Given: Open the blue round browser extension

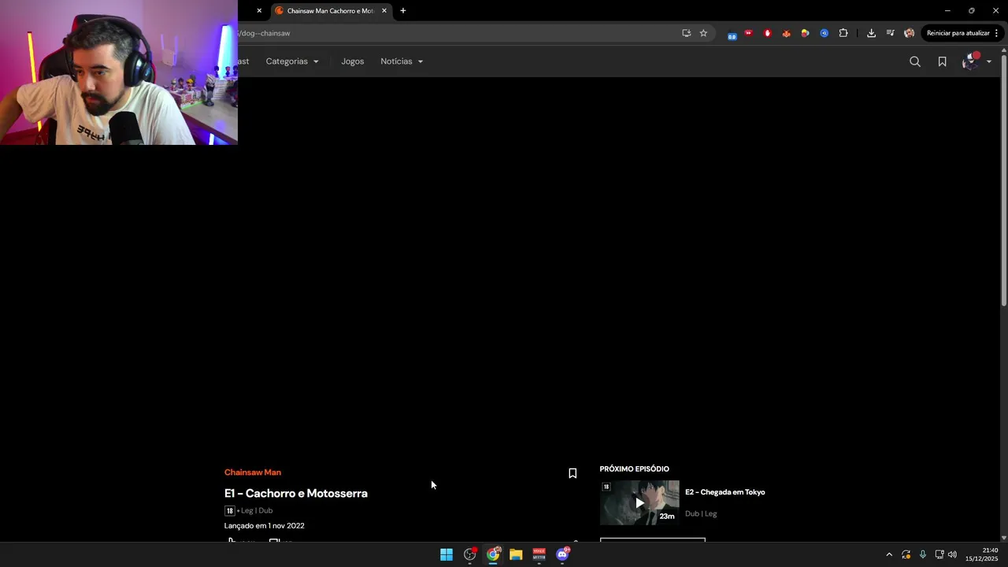Looking at the screenshot, I should click(x=824, y=33).
